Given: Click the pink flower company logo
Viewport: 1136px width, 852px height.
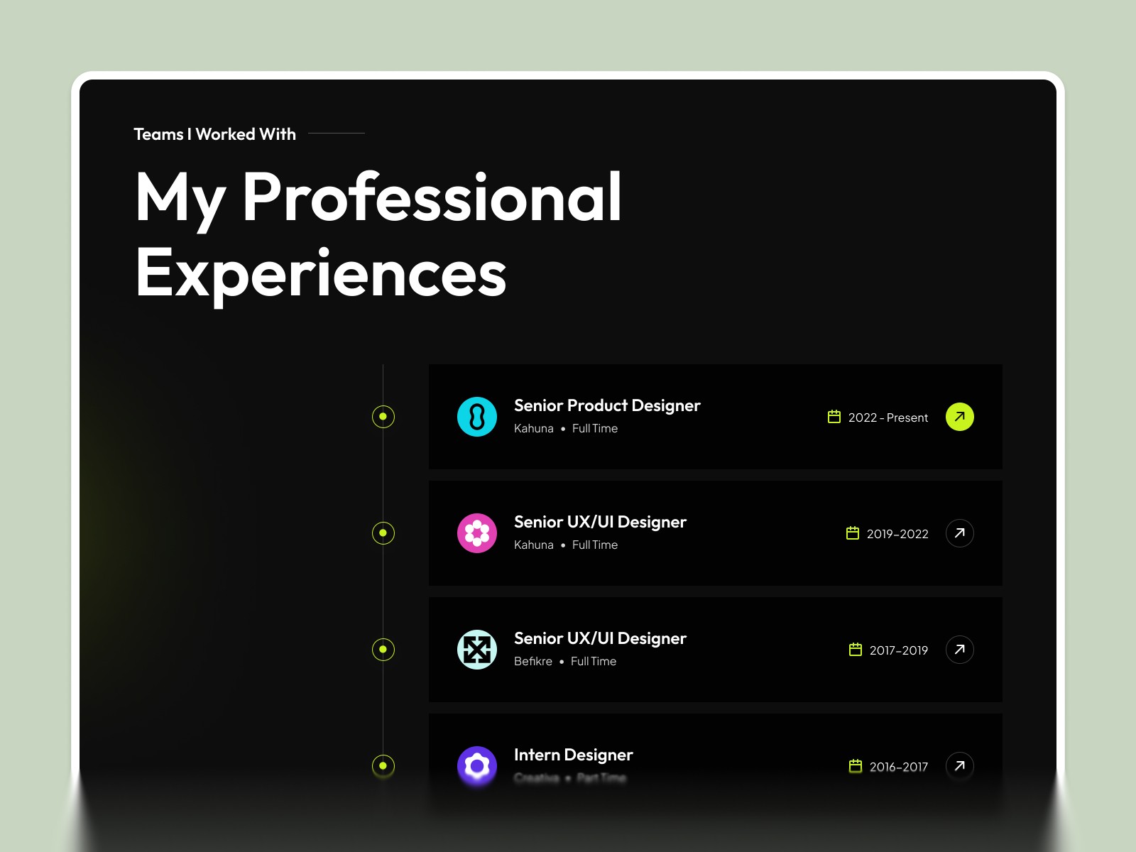Looking at the screenshot, I should pyautogui.click(x=477, y=533).
